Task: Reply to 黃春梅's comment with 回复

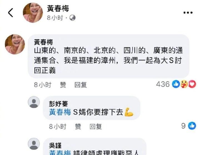Action: click(81, 85)
